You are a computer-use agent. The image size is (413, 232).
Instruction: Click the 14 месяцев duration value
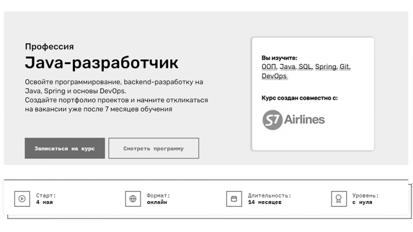265,202
